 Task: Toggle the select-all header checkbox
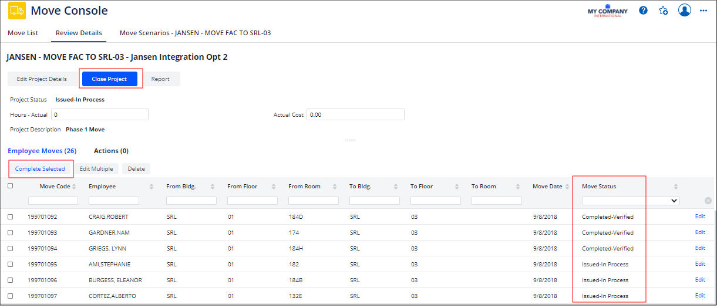(10, 186)
